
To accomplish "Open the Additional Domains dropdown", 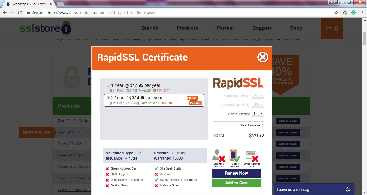I will tap(258, 104).
